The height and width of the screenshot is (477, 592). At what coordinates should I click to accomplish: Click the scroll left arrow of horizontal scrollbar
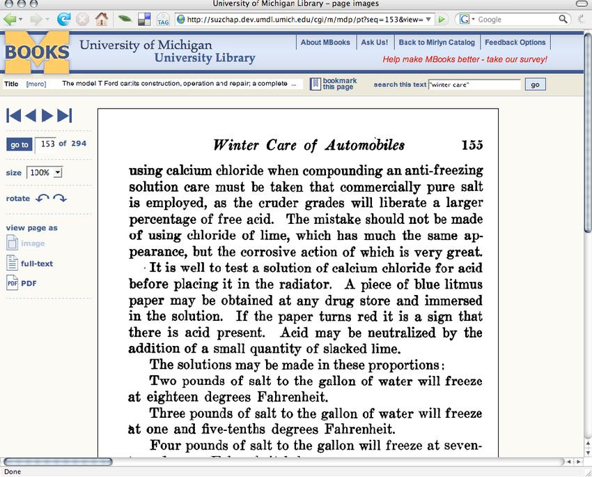[x=569, y=462]
